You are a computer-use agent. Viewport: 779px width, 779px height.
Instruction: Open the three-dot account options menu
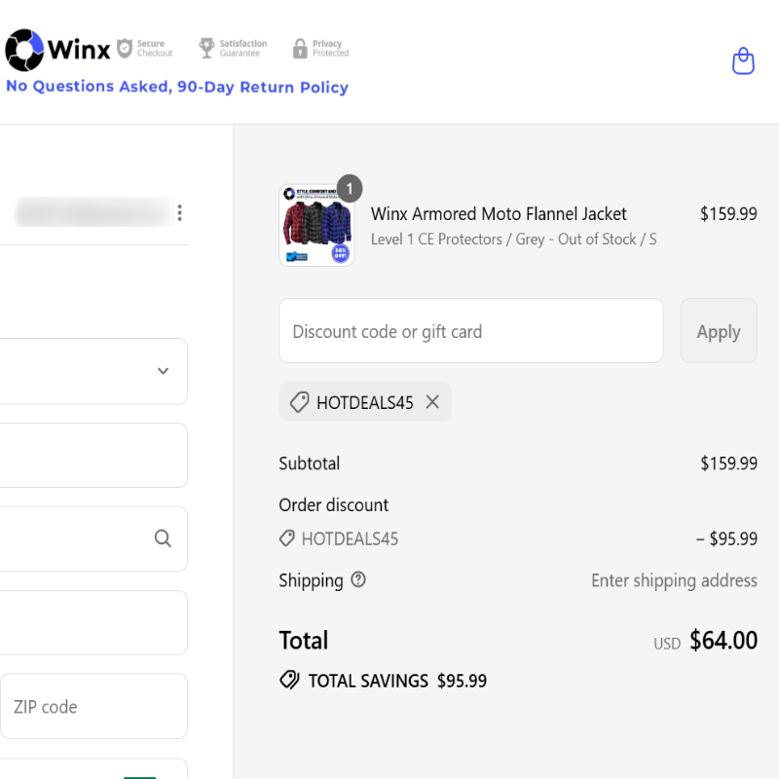click(x=180, y=212)
